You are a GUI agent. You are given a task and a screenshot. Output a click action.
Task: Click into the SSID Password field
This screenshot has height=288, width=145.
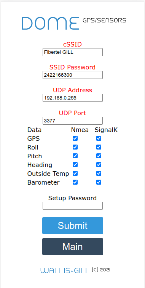pos(73,75)
